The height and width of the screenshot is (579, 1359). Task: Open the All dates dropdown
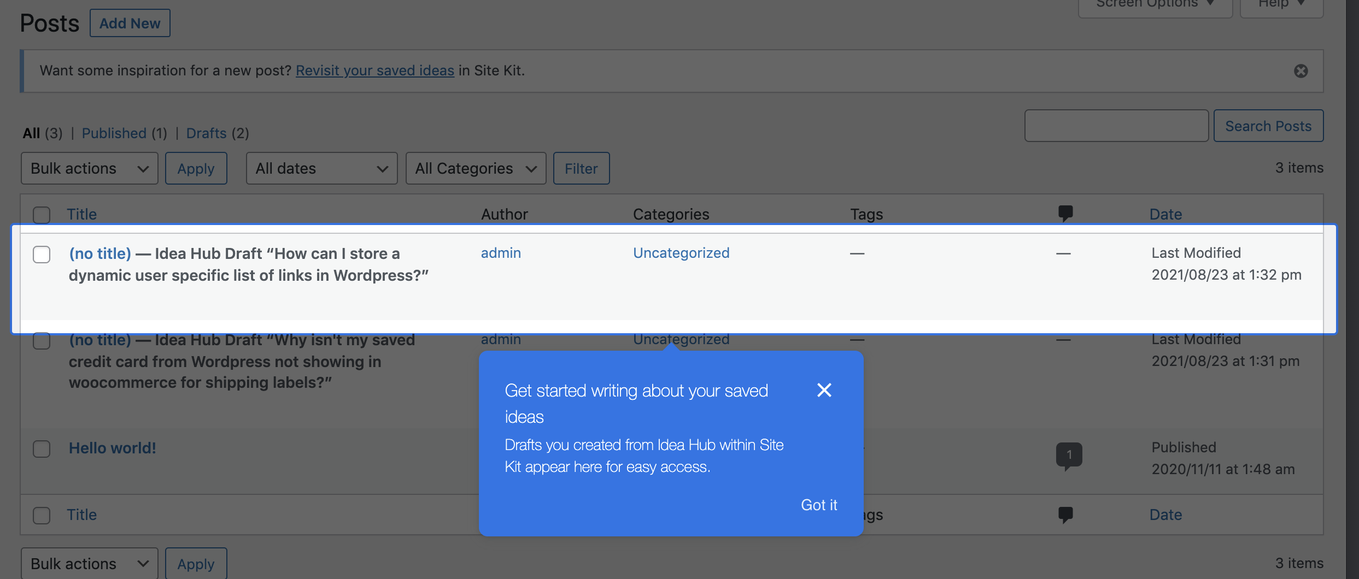(x=321, y=168)
